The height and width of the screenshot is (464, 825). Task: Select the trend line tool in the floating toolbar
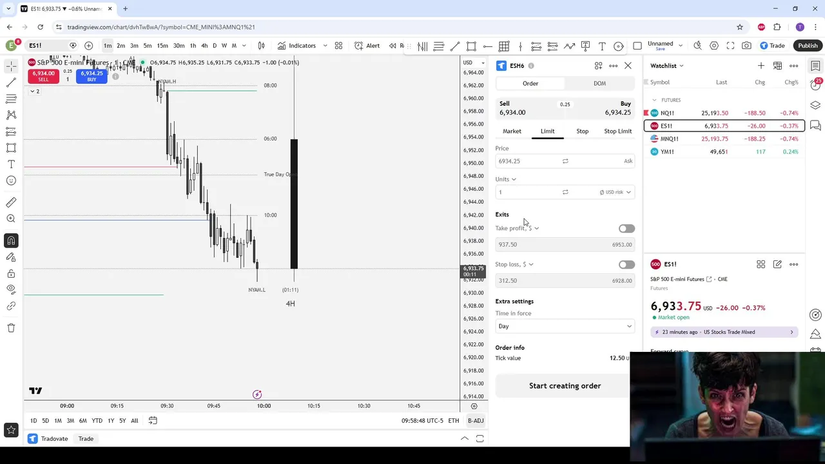point(455,46)
